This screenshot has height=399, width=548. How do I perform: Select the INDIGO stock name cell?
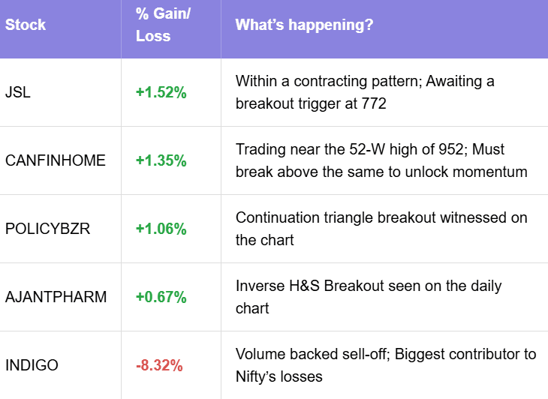click(32, 365)
